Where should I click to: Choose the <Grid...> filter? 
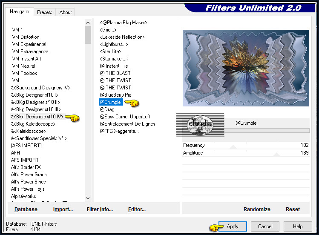(108, 30)
